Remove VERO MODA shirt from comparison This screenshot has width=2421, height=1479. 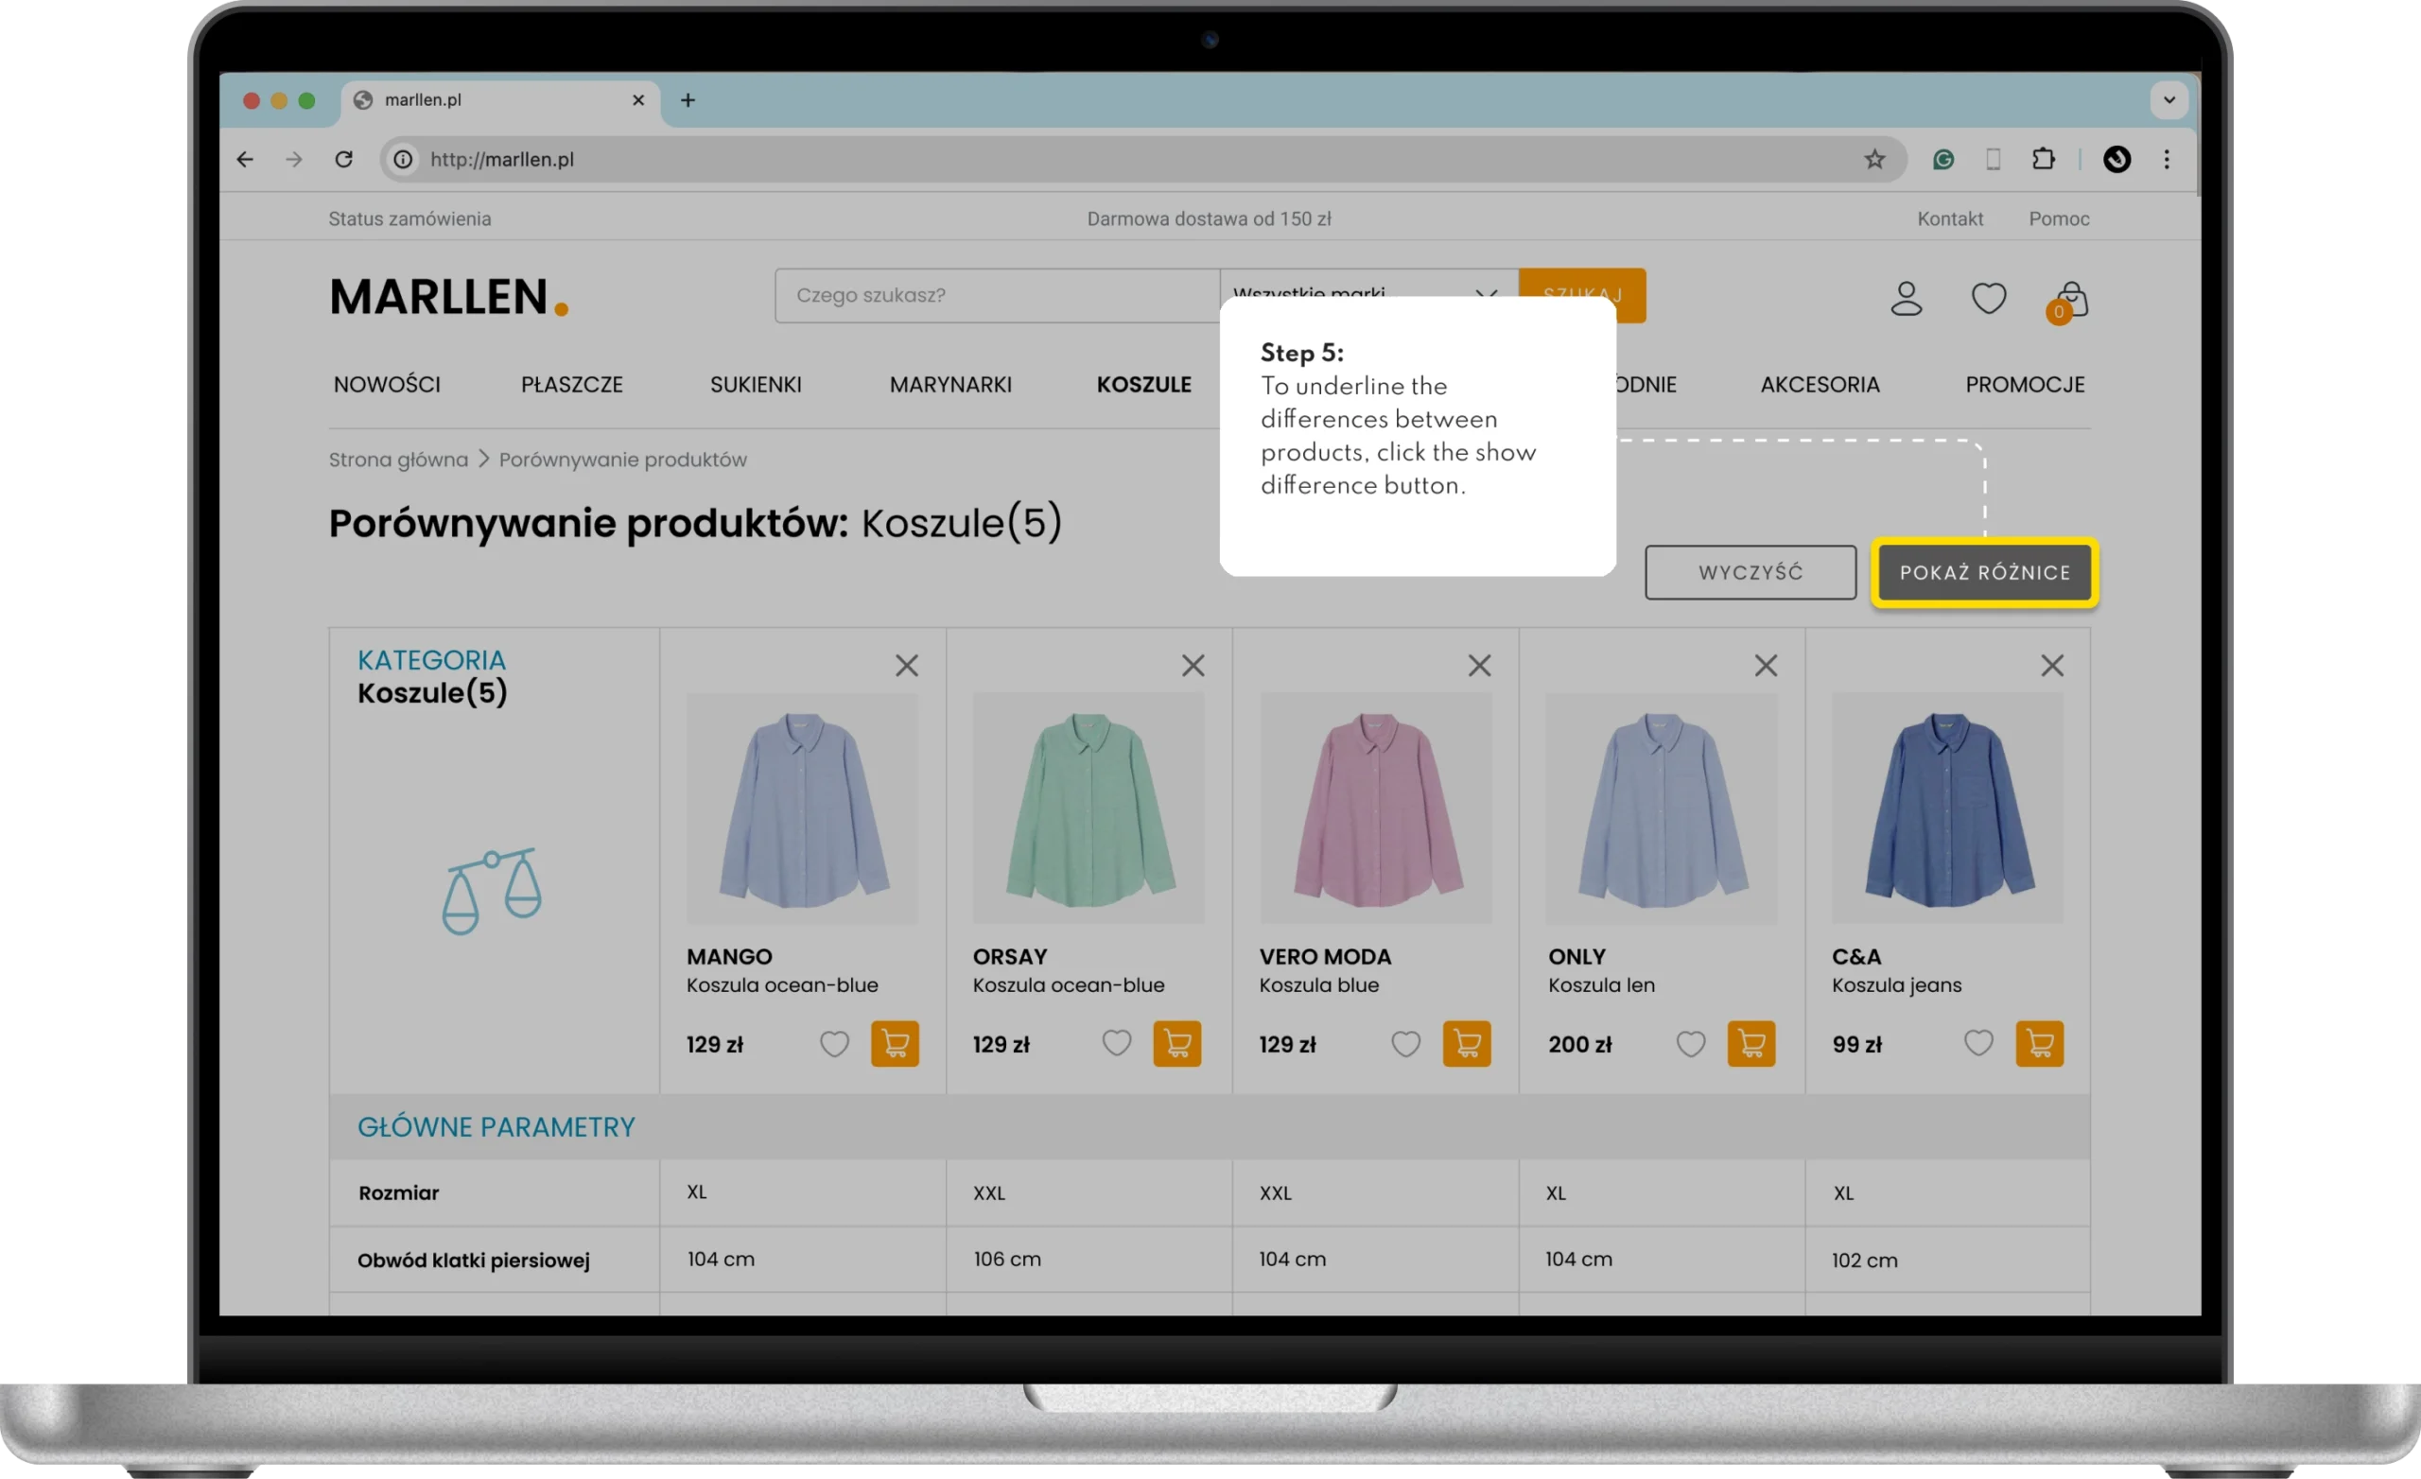[1479, 666]
